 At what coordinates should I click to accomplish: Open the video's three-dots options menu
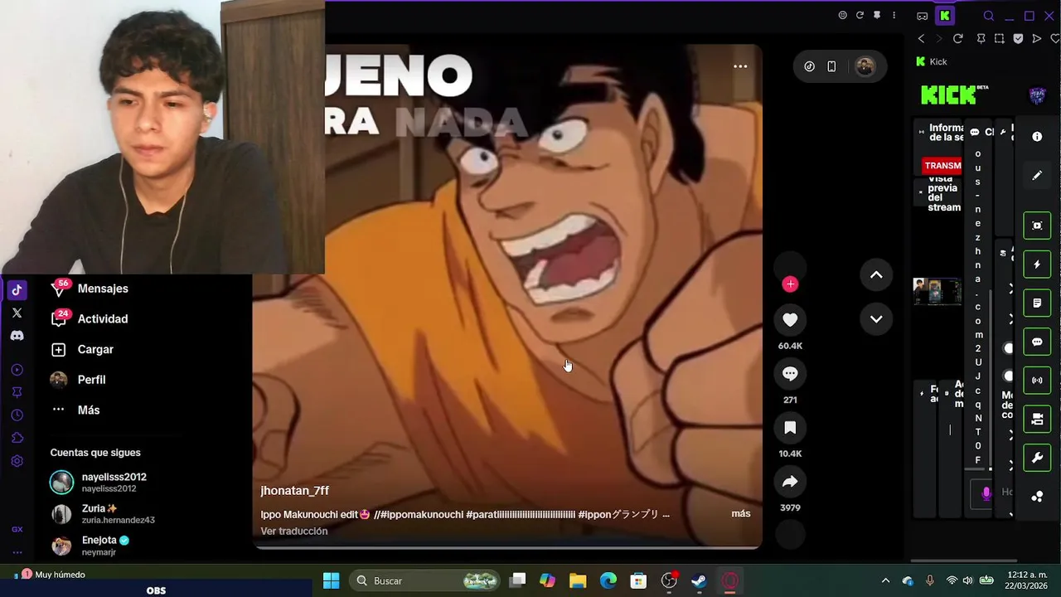point(740,66)
